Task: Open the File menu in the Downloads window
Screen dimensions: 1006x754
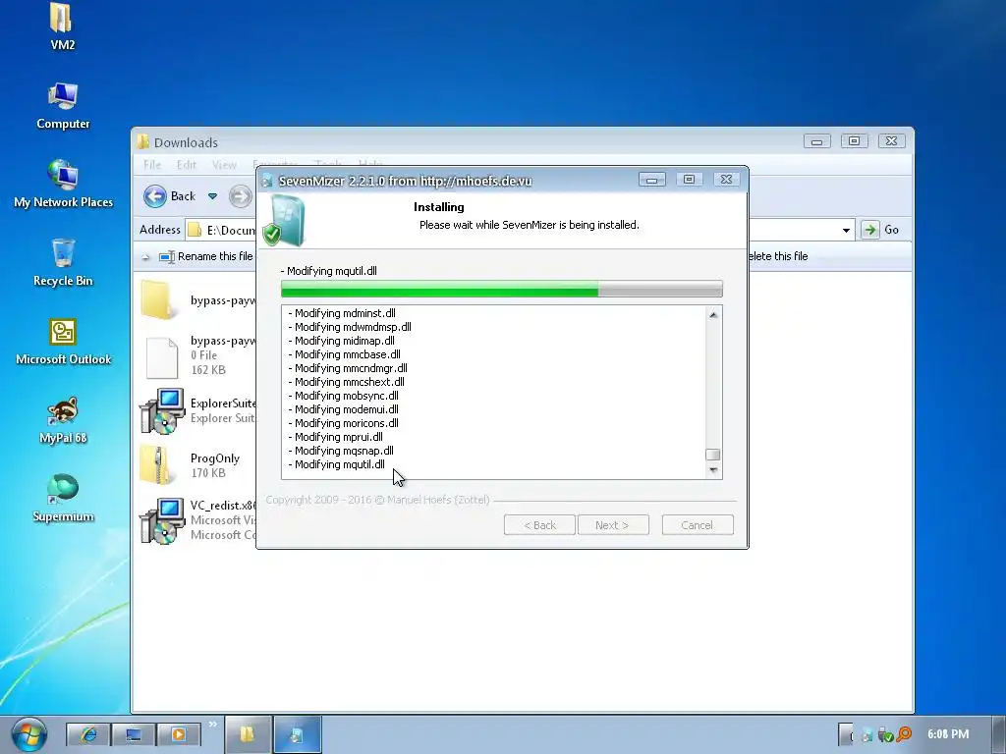Action: pyautogui.click(x=152, y=165)
